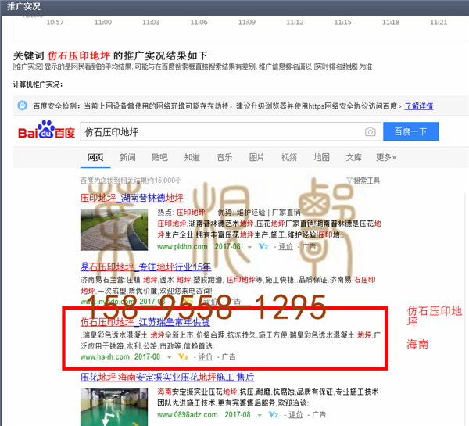Open result 压印地坪_湖南普林德地坪

pyautogui.click(x=132, y=198)
